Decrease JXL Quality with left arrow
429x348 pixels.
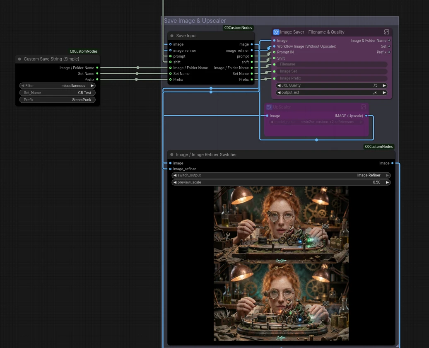(279, 85)
